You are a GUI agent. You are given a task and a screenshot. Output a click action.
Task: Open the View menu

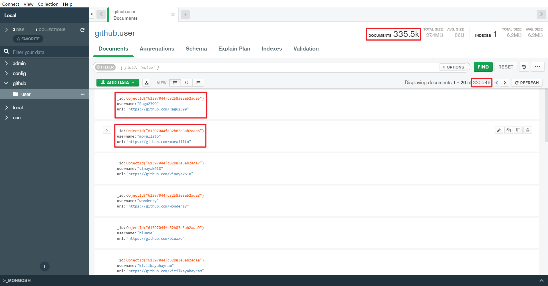pos(28,4)
